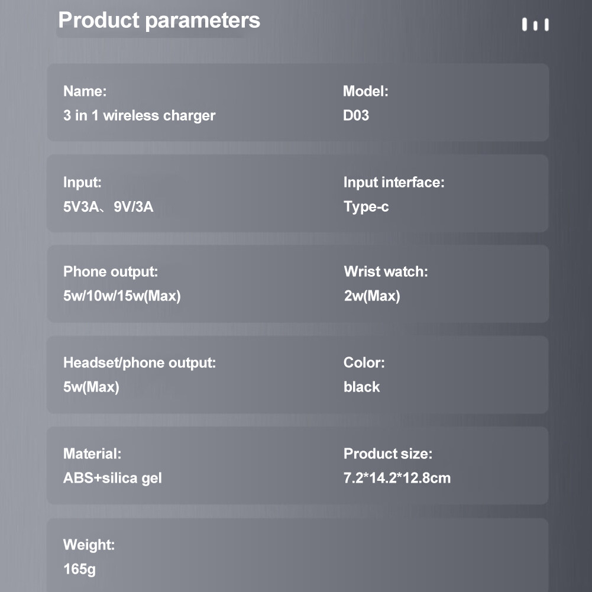Click the Phone output label
This screenshot has width=592, height=592.
[x=111, y=272]
